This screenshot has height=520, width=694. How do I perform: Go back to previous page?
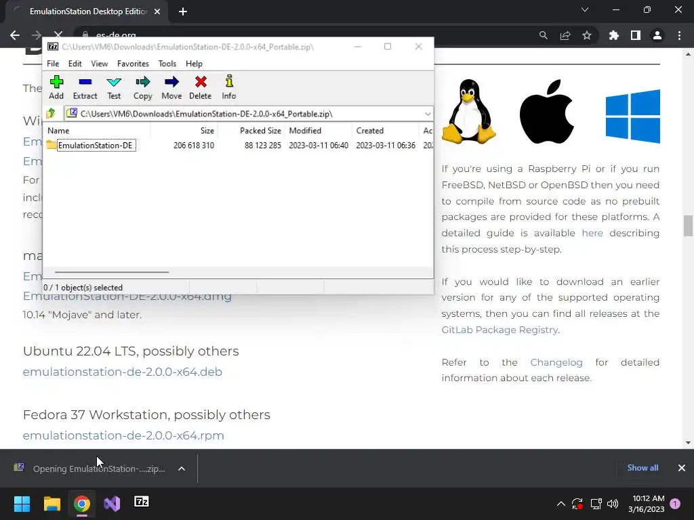tap(15, 35)
